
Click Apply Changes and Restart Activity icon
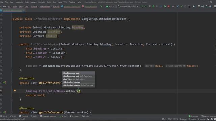click(145, 6)
